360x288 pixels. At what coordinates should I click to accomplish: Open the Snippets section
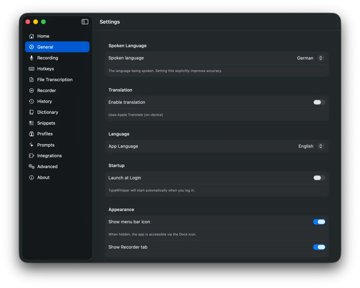(x=46, y=123)
